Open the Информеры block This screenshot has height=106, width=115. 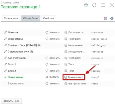pos(15,39)
